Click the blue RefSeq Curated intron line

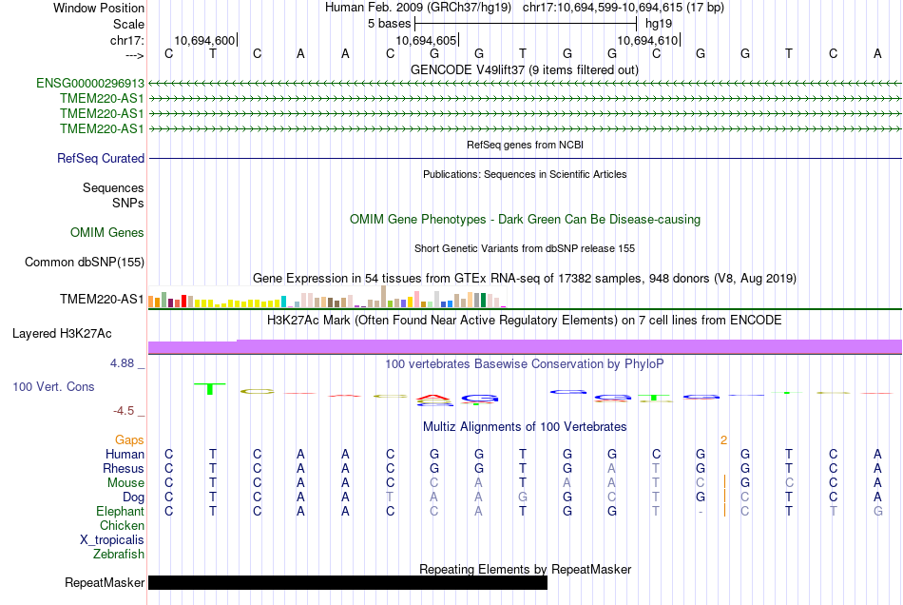pos(525,158)
